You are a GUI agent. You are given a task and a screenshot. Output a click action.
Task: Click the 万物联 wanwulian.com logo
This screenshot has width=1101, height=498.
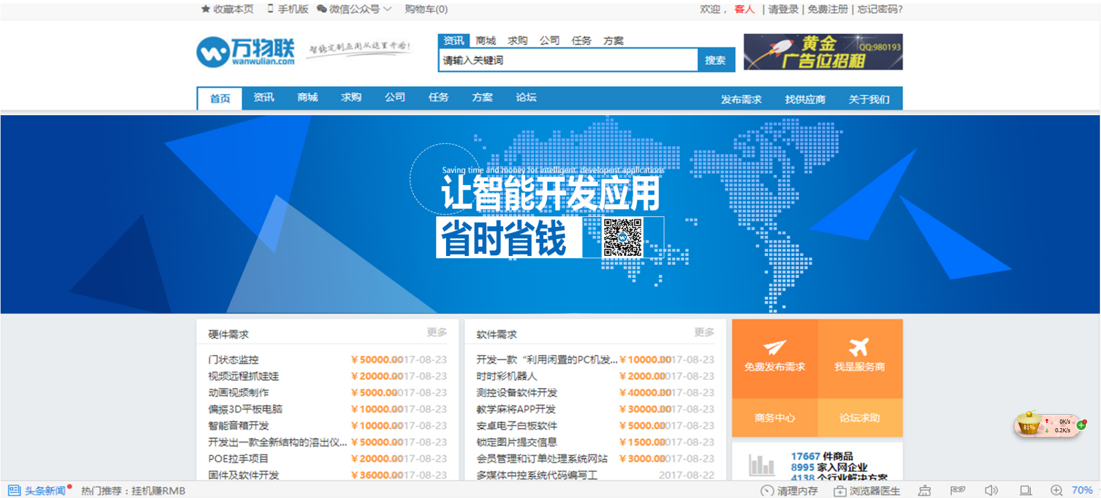point(245,52)
